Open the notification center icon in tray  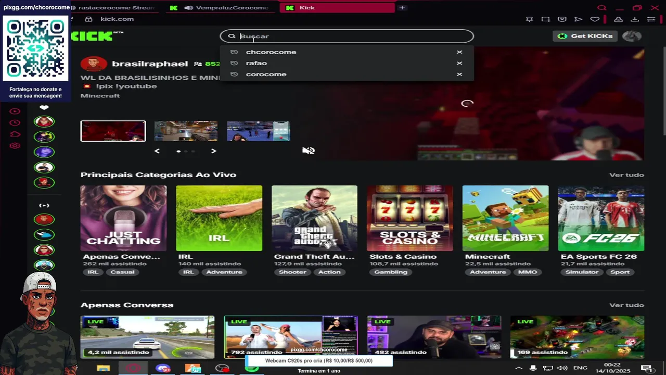coord(647,368)
